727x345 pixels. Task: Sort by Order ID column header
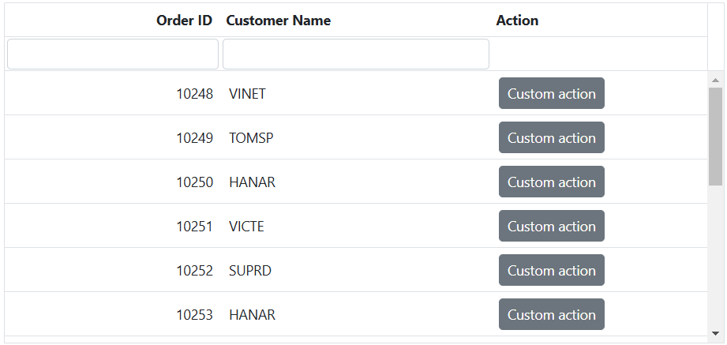point(184,21)
